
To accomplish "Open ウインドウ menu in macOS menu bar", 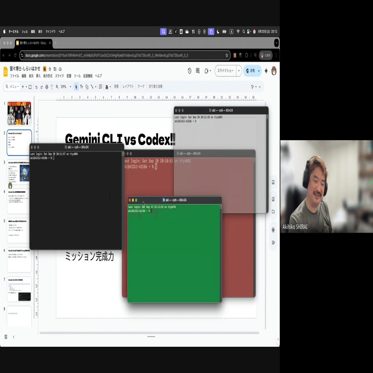I will (x=50, y=32).
